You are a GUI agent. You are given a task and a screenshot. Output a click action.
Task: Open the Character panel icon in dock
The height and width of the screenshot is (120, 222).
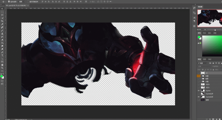pyautogui.click(x=194, y=18)
